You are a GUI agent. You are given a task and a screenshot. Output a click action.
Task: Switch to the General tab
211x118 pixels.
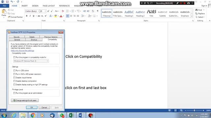[x=17, y=40]
